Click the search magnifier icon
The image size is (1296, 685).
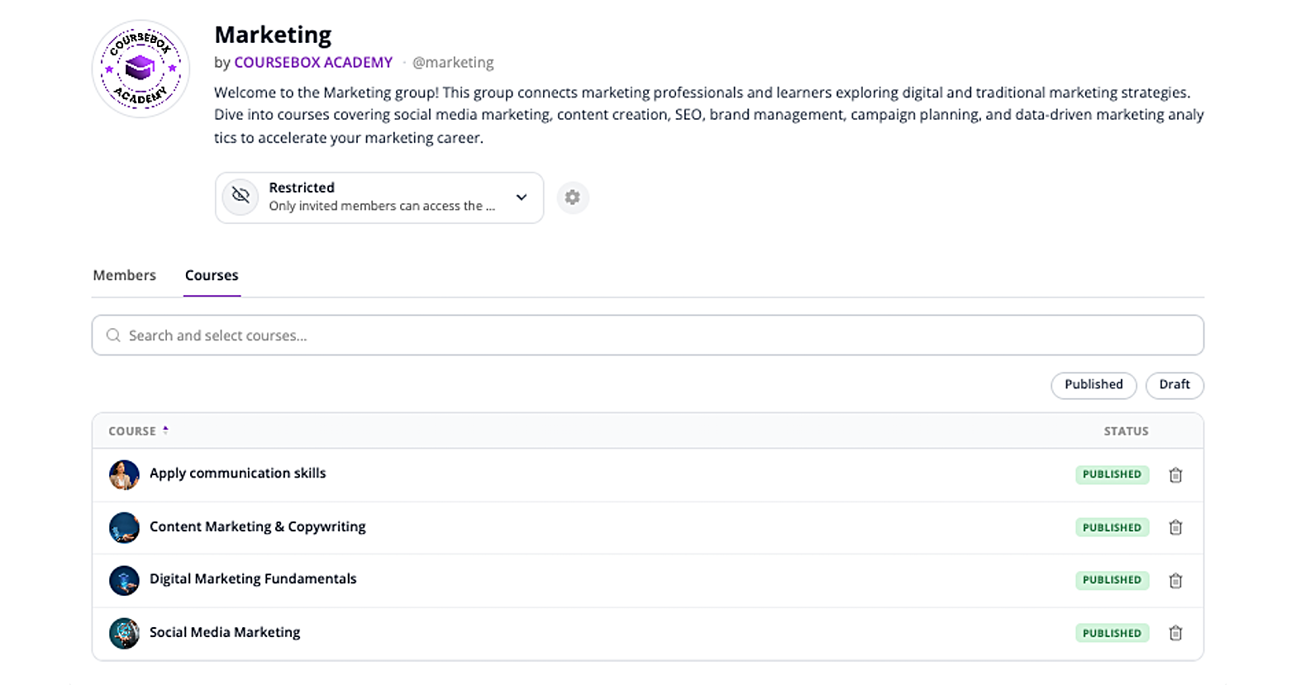(x=113, y=335)
